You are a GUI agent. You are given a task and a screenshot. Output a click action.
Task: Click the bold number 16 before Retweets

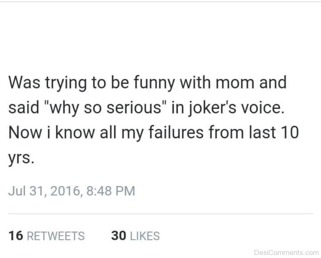pyautogui.click(x=16, y=236)
